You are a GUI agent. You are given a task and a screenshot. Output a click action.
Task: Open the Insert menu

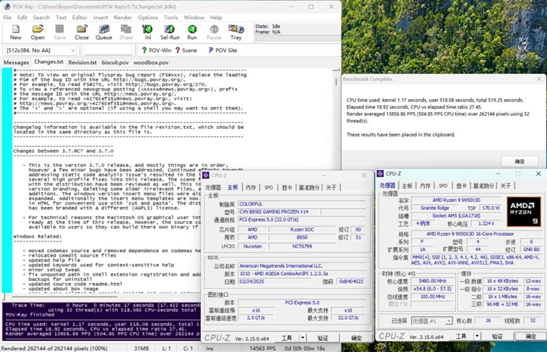(x=101, y=18)
